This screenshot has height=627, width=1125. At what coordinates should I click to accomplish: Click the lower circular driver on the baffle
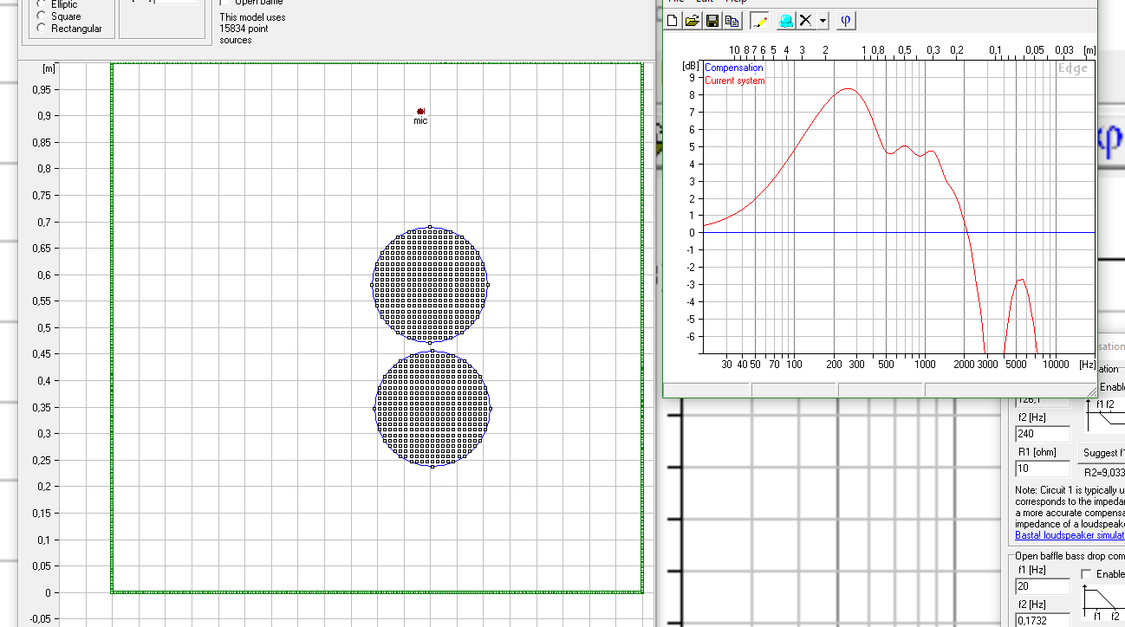pos(432,409)
